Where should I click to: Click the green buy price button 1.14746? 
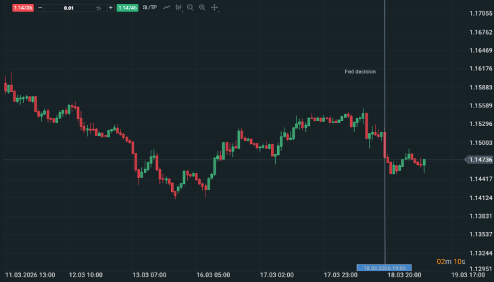[127, 7]
